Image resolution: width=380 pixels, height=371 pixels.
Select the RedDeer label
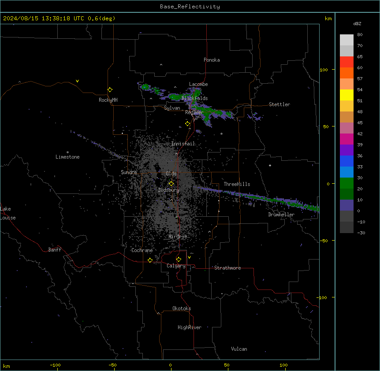[x=194, y=112]
